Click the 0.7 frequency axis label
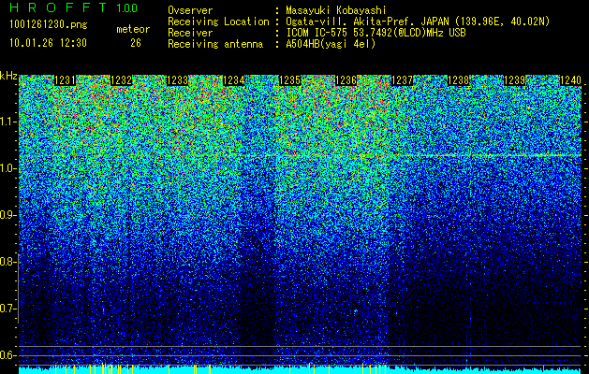Viewport: 589px width, 374px height. (8, 309)
